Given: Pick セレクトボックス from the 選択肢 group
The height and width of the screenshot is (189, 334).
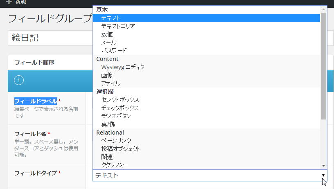Looking at the screenshot, I should pos(206,99).
